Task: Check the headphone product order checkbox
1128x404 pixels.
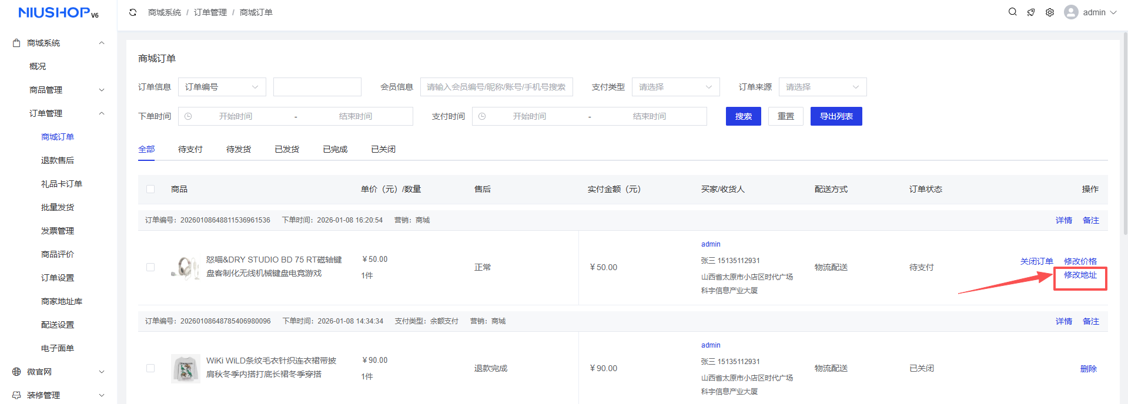Action: 150,267
